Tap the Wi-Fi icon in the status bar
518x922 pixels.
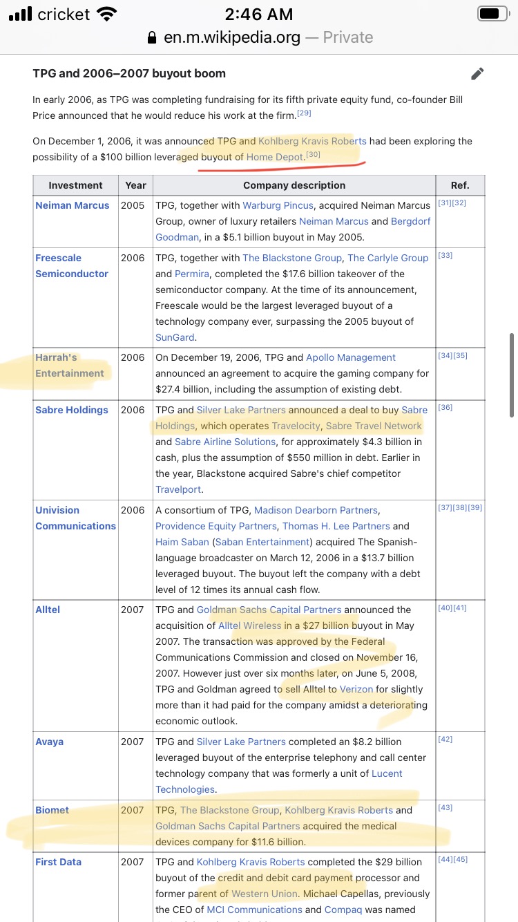tap(106, 14)
